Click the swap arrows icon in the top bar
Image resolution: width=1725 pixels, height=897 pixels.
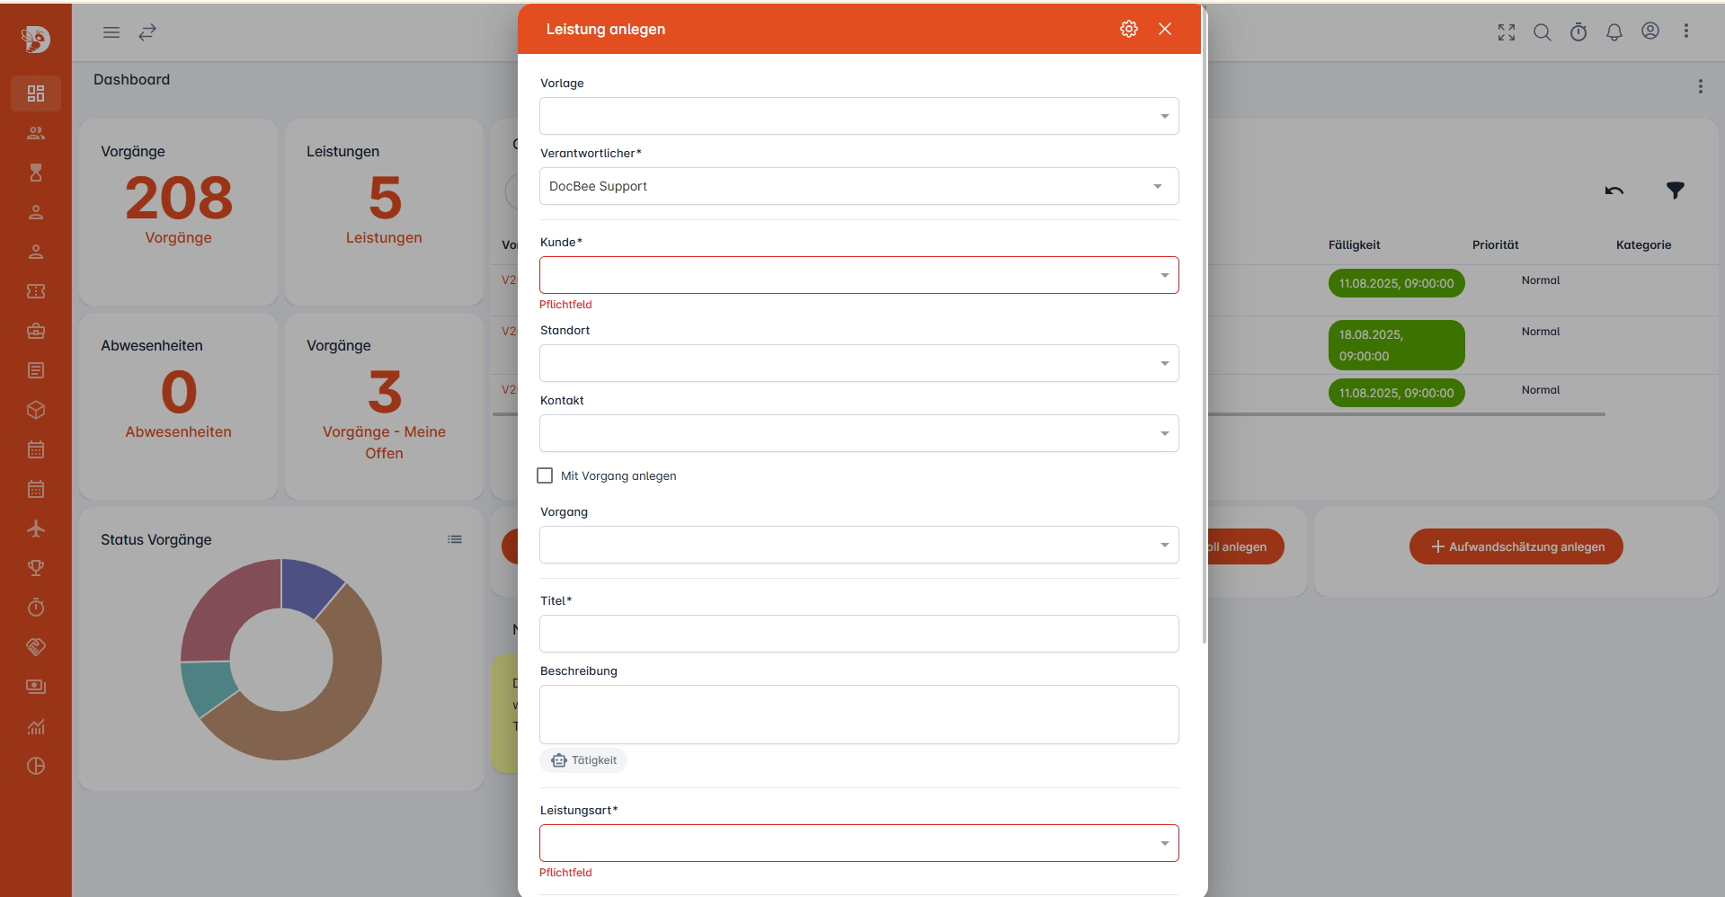[x=147, y=32]
